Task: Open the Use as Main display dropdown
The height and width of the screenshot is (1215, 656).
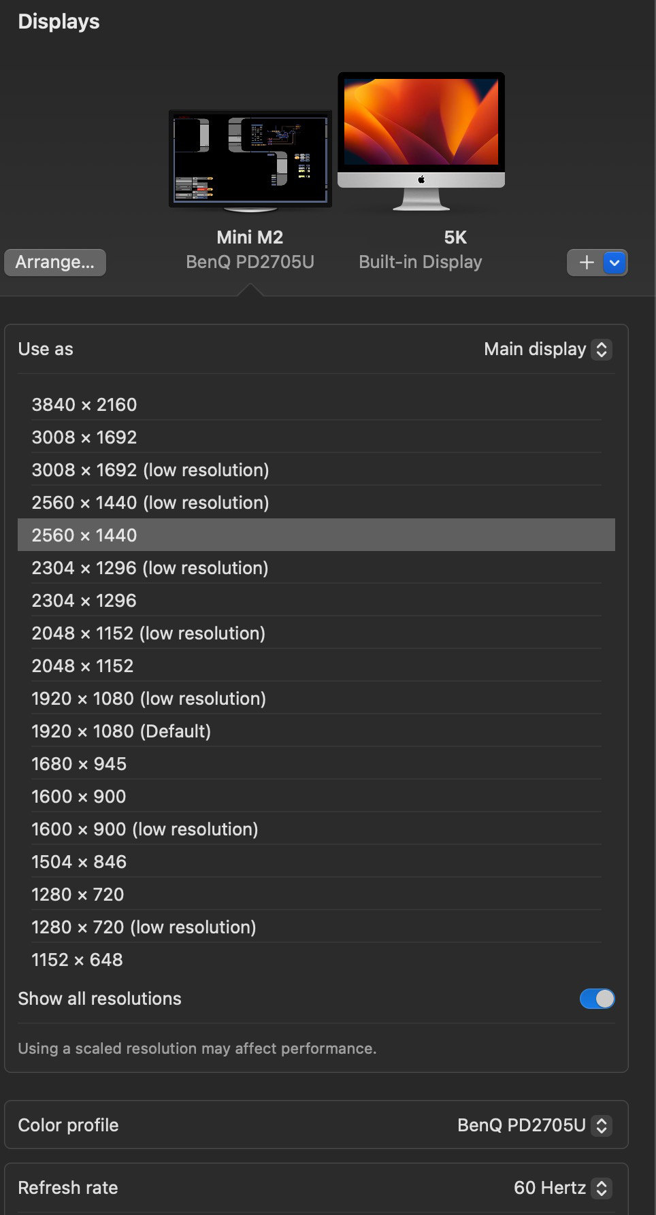Action: [548, 350]
